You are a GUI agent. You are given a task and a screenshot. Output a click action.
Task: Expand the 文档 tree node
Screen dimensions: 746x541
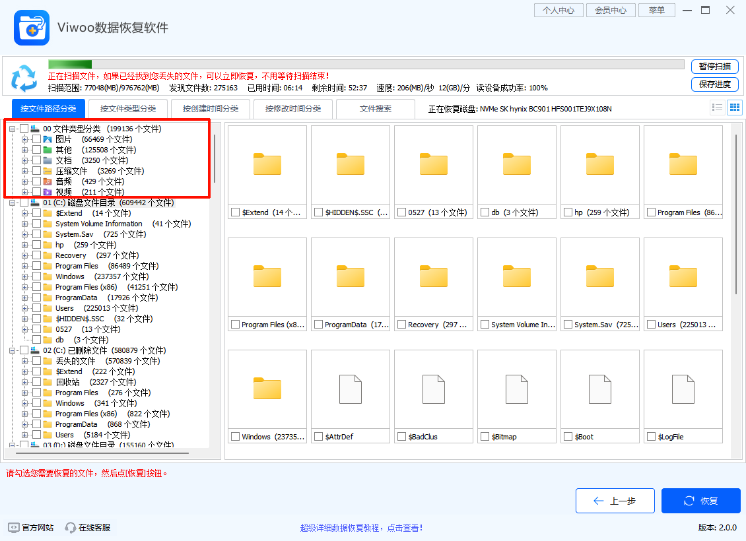24,160
